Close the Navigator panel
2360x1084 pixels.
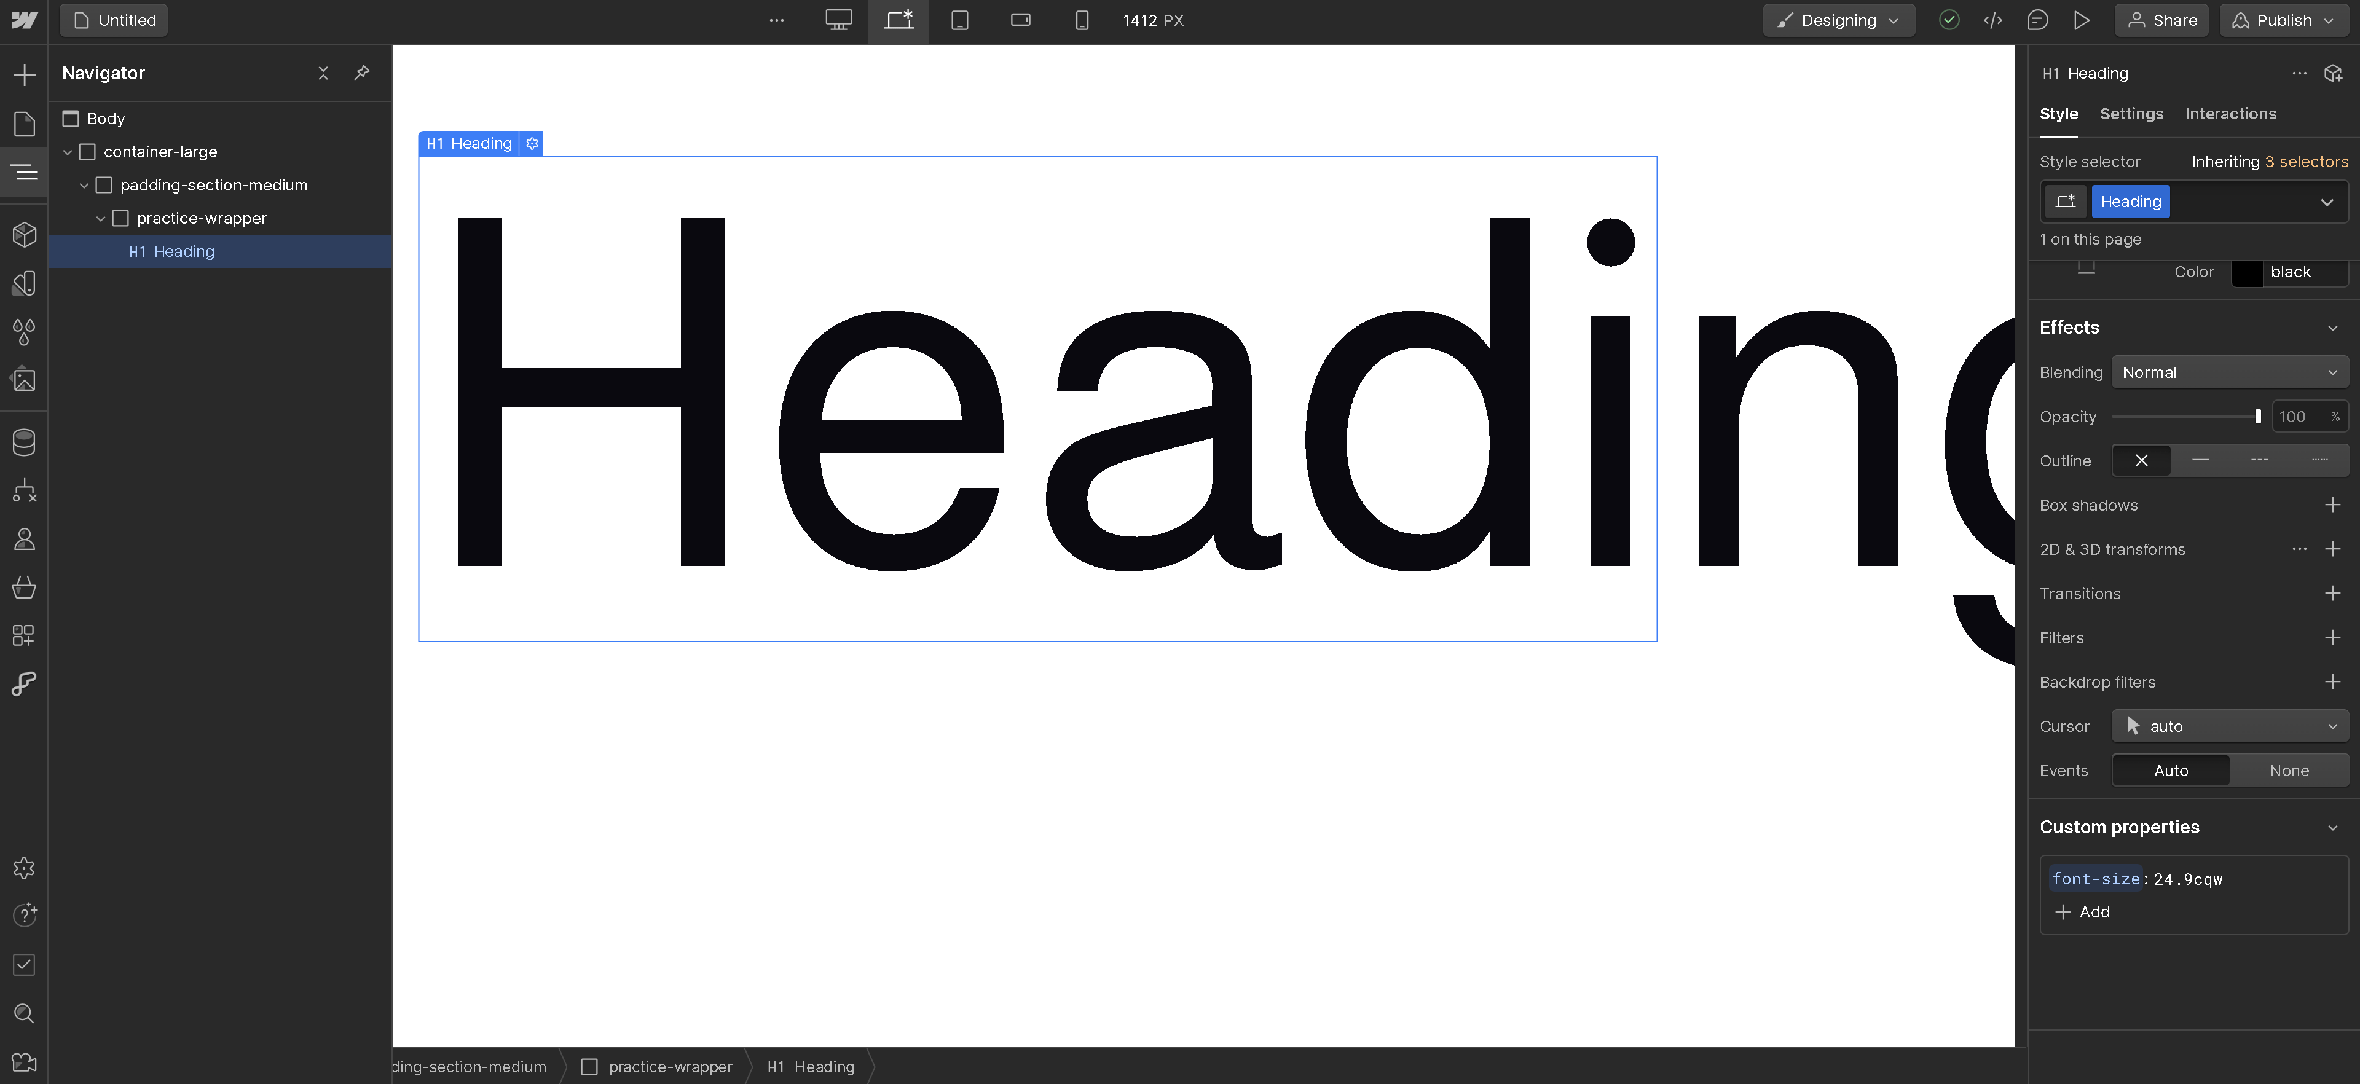pos(323,73)
